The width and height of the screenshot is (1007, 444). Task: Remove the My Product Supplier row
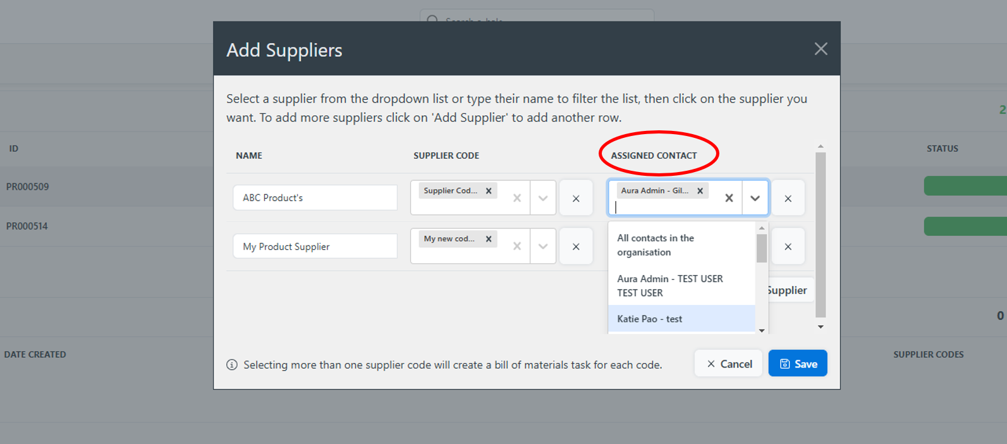tap(788, 246)
